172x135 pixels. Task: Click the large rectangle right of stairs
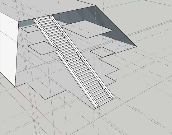(x=87, y=29)
